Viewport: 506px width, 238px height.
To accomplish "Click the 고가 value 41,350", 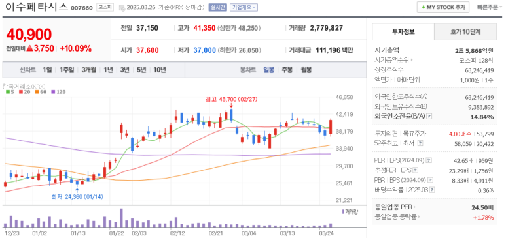I will point(204,28).
